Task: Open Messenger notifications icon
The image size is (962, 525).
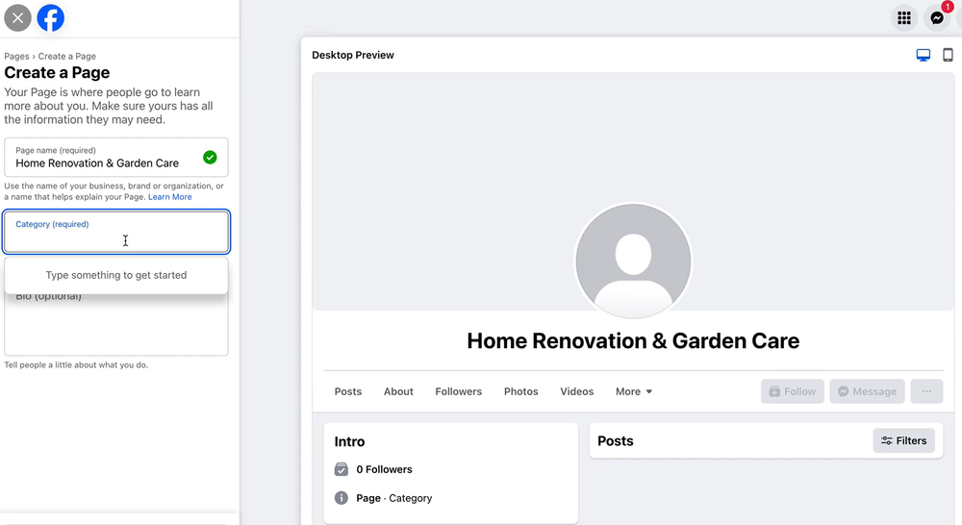Action: point(937,17)
